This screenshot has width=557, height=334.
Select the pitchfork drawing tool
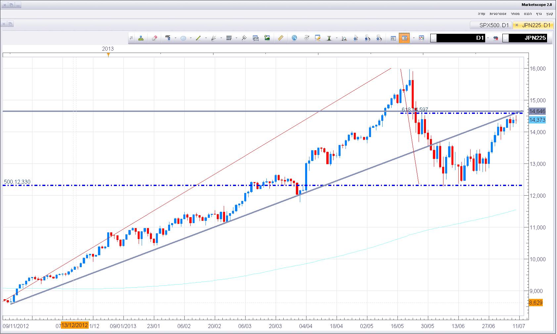[244, 38]
